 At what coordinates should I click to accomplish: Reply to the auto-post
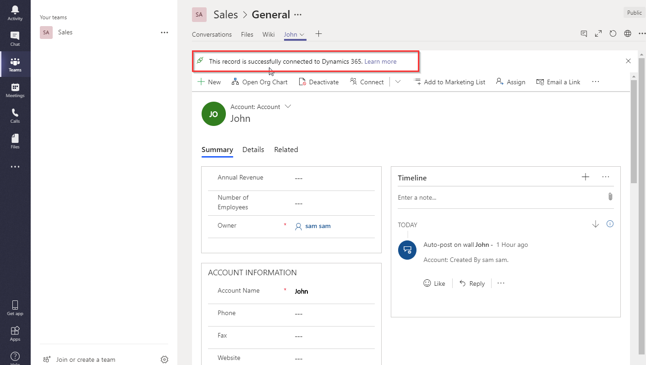[472, 283]
